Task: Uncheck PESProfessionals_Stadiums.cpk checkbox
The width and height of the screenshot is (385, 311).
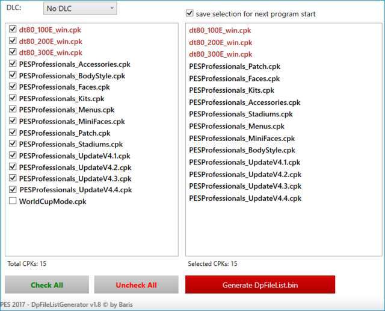Action: coord(13,143)
